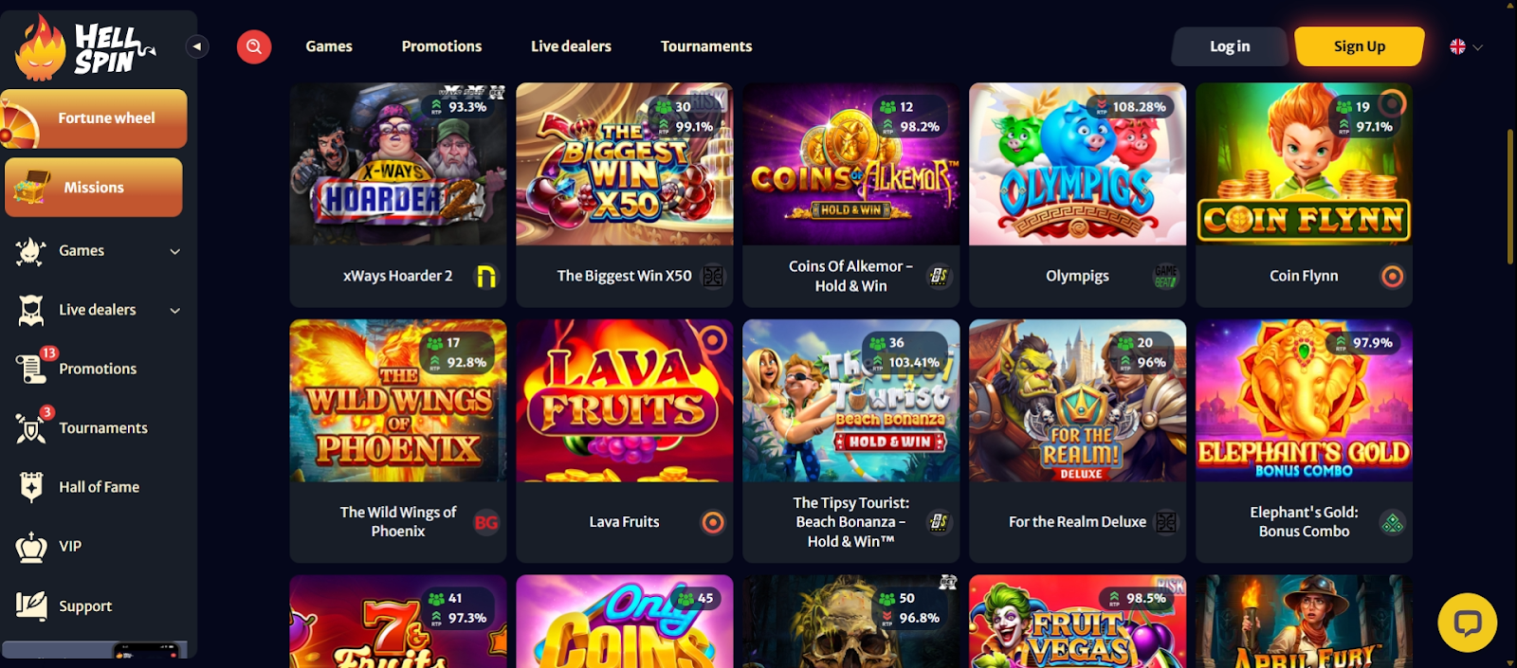Click provider icon beside xWays Hoarder 2
This screenshot has height=668, width=1517.
[486, 276]
